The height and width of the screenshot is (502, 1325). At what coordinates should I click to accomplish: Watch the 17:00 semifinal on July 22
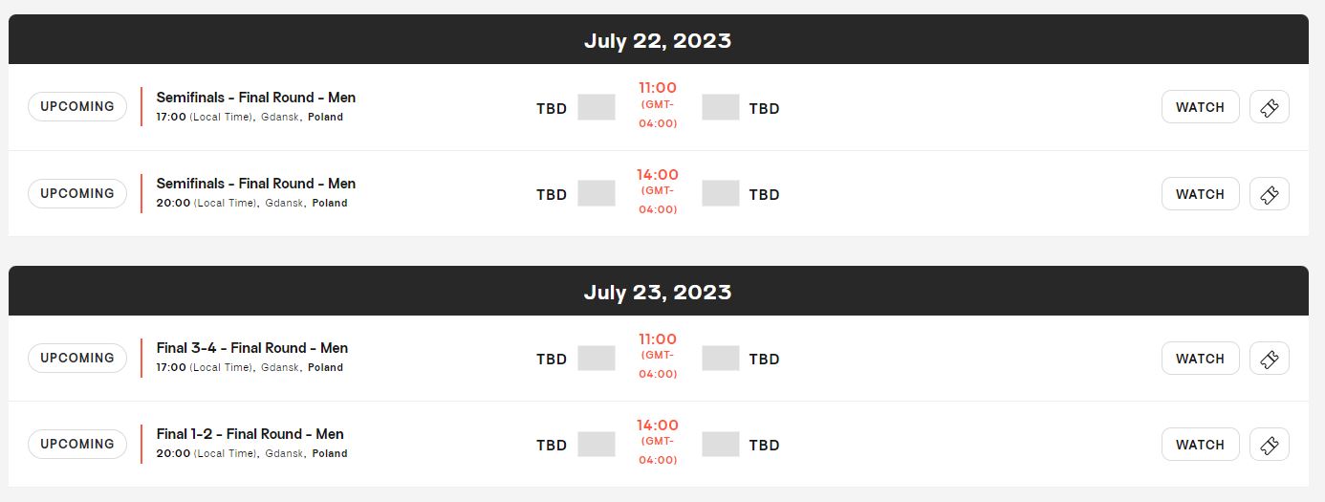(1200, 107)
